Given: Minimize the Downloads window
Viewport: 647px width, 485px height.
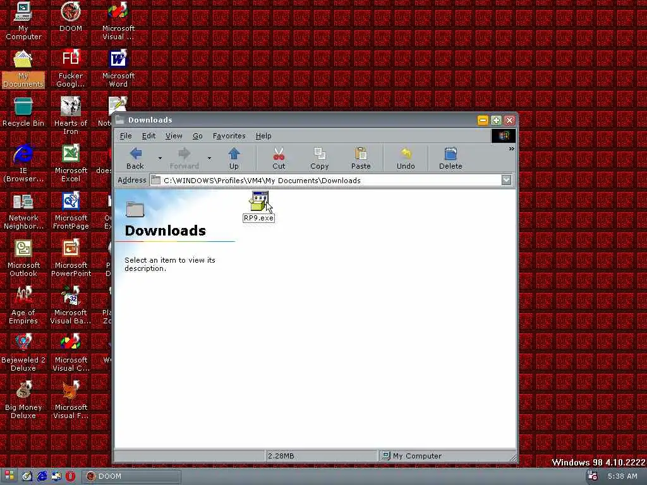Looking at the screenshot, I should 483,120.
